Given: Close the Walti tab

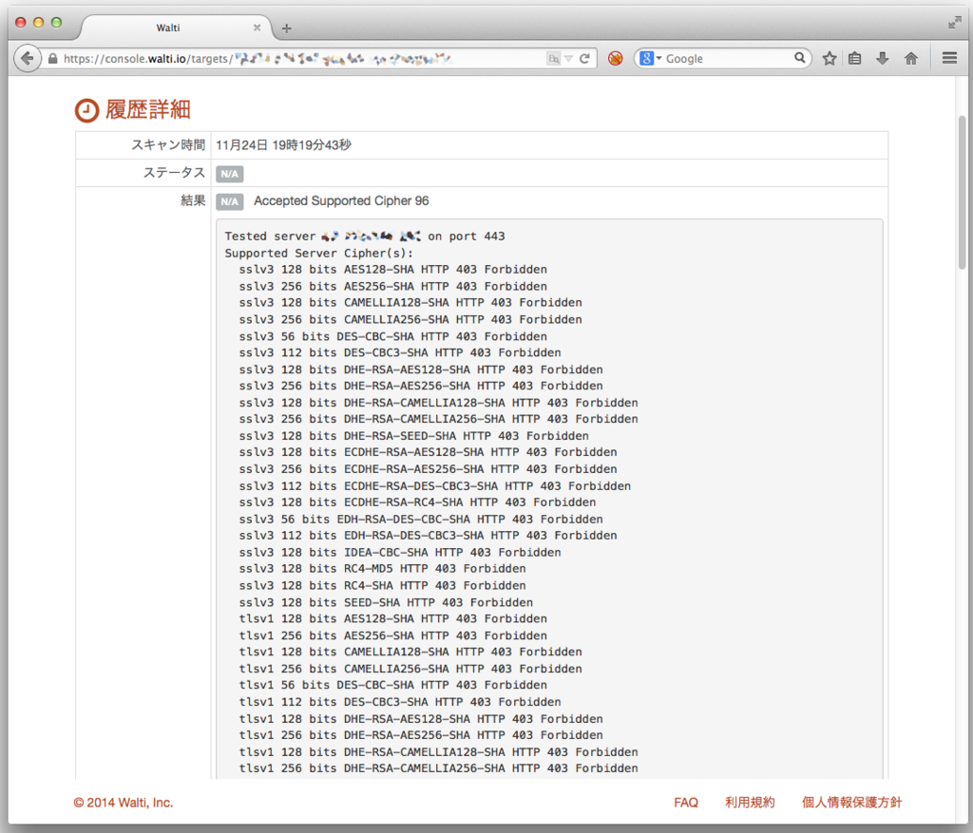Looking at the screenshot, I should tap(257, 28).
